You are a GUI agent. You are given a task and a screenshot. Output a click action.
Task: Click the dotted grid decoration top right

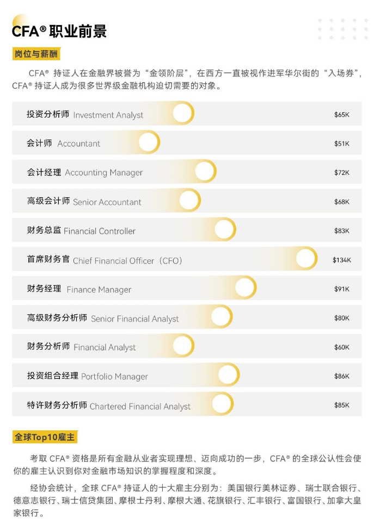(342, 29)
